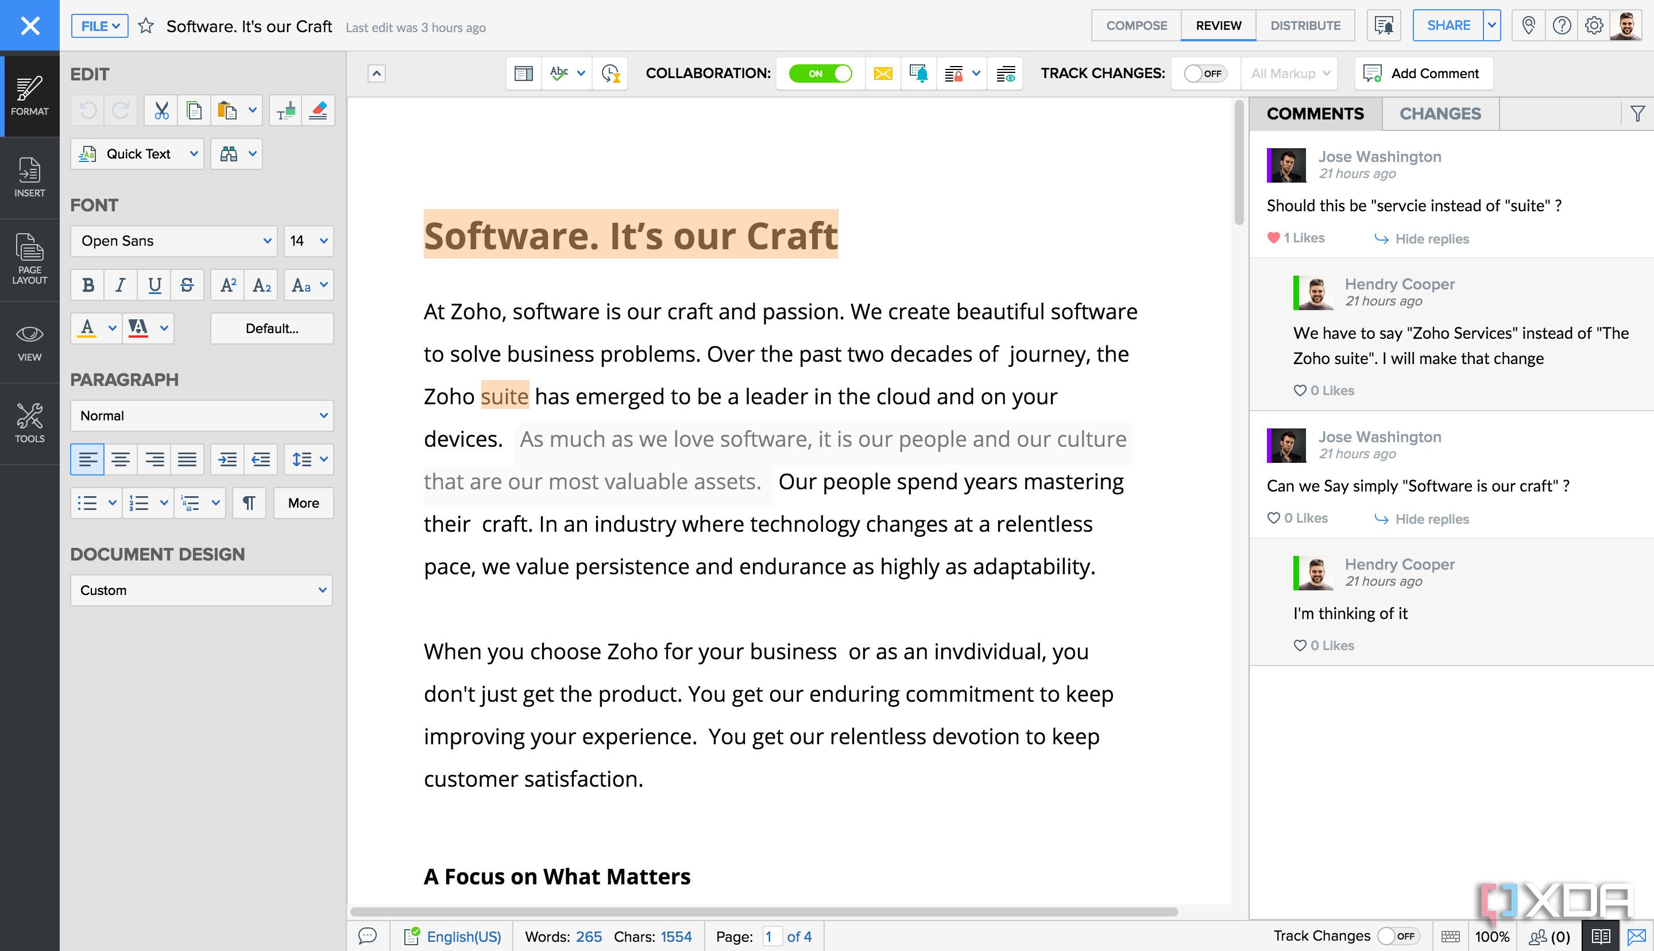Open the Page Layout sidebar panel
Screen dimensions: 1654x951
(x=29, y=260)
